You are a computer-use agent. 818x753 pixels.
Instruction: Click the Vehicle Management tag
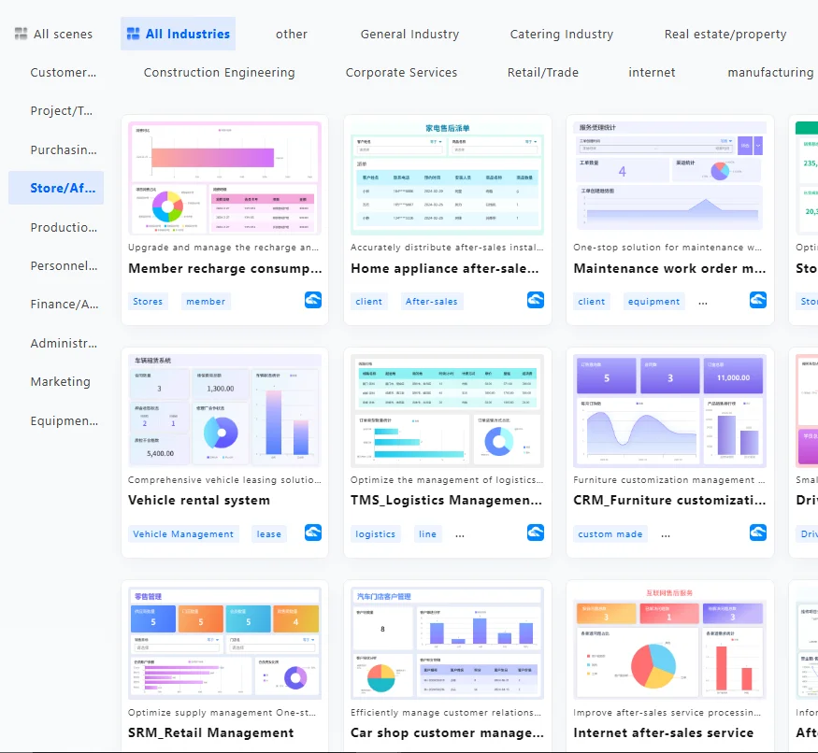(x=183, y=533)
